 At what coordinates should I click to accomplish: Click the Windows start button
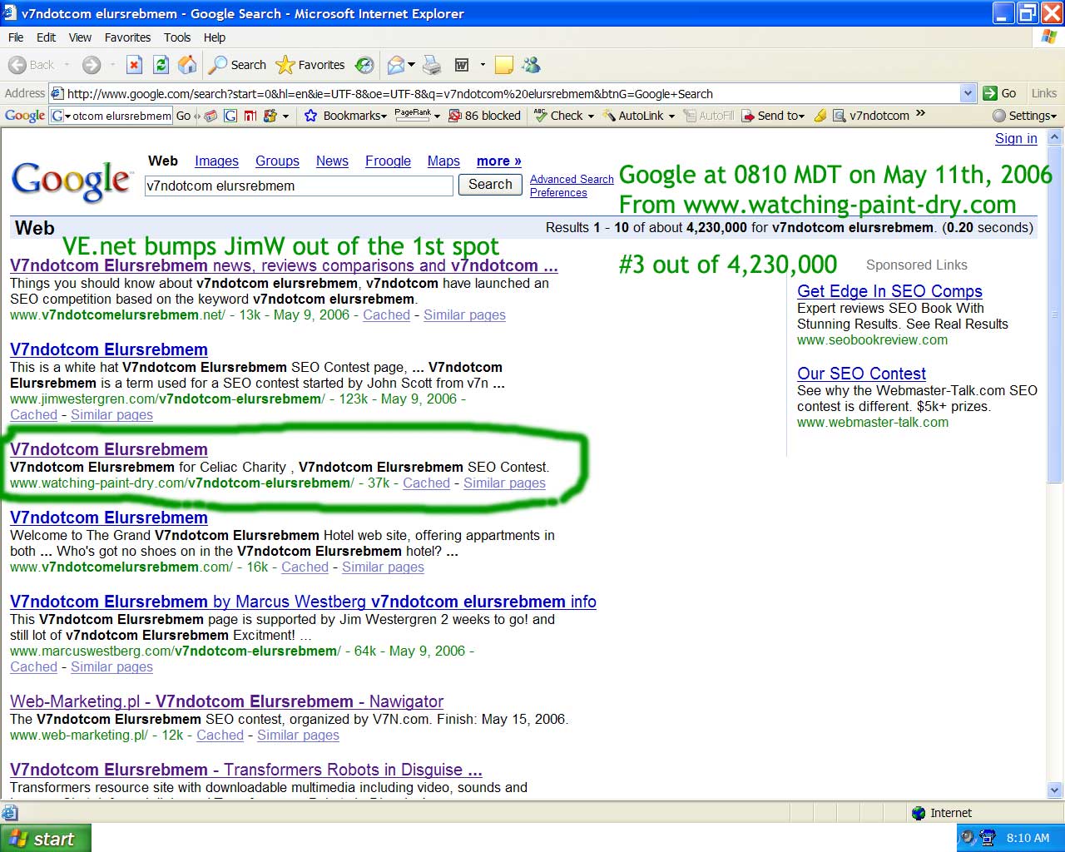click(x=45, y=839)
